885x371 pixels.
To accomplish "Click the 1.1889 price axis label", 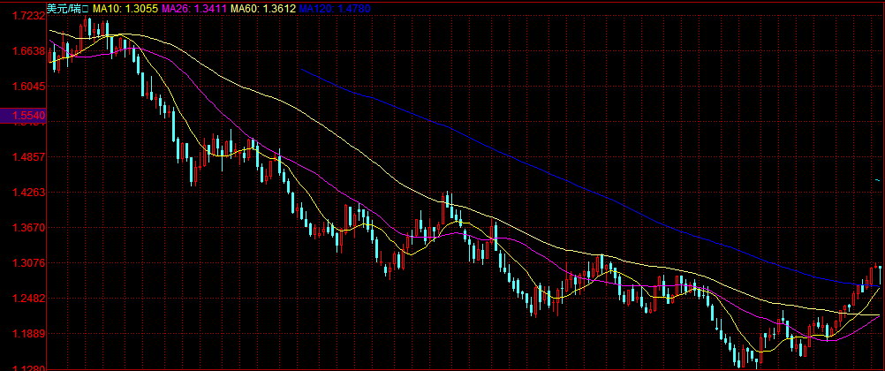I will 27,334.
